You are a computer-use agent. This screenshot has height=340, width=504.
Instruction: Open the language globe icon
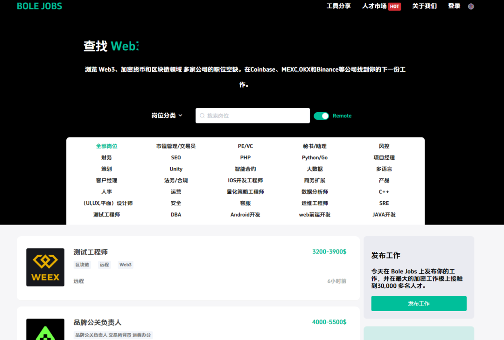point(471,7)
